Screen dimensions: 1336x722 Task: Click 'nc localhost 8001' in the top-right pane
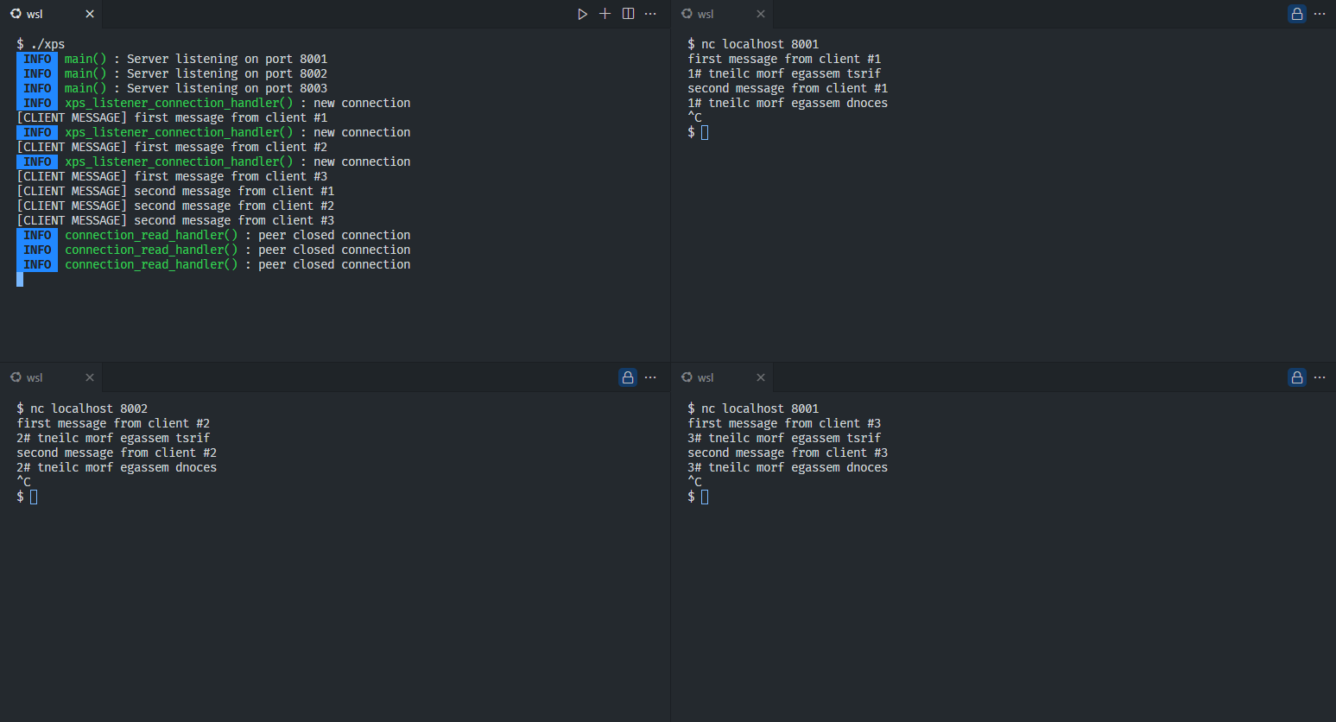pos(760,44)
